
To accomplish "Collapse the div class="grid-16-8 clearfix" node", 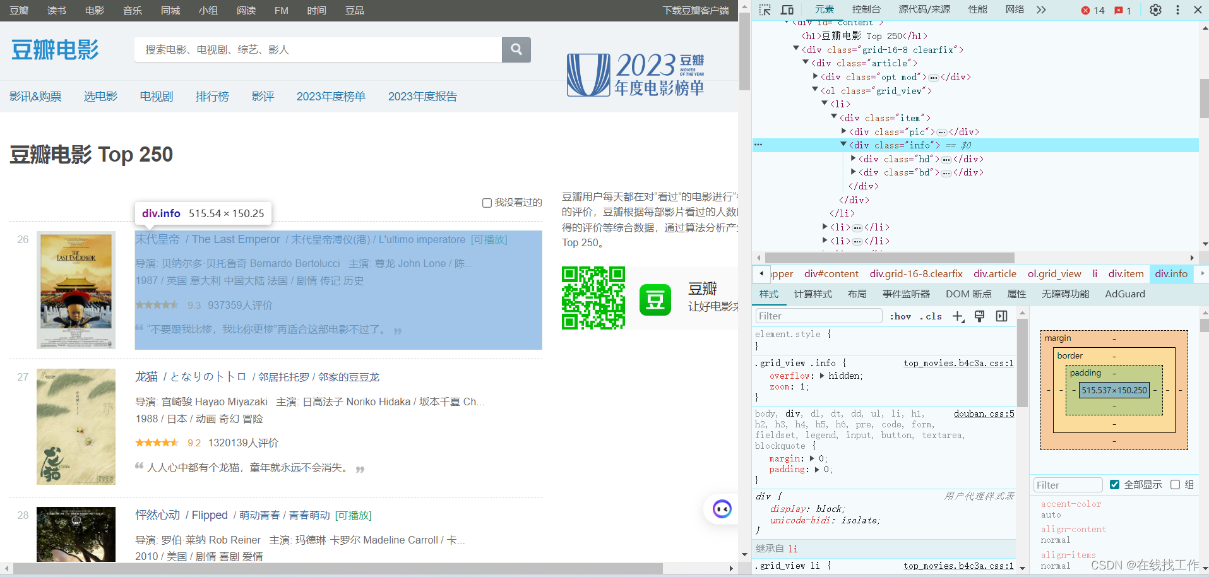I will tap(795, 49).
